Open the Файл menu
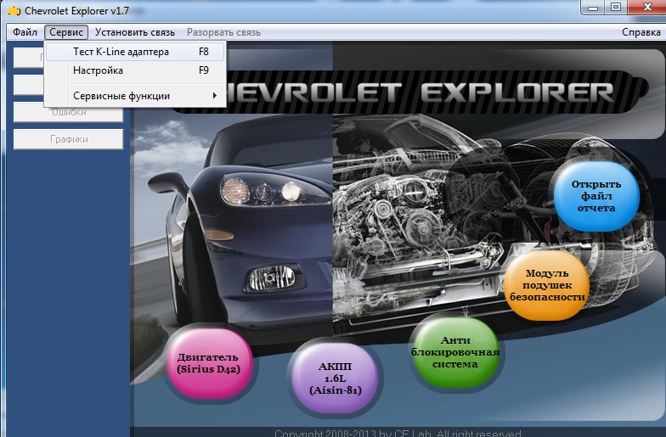Screen dimensions: 666x437 click(25, 32)
